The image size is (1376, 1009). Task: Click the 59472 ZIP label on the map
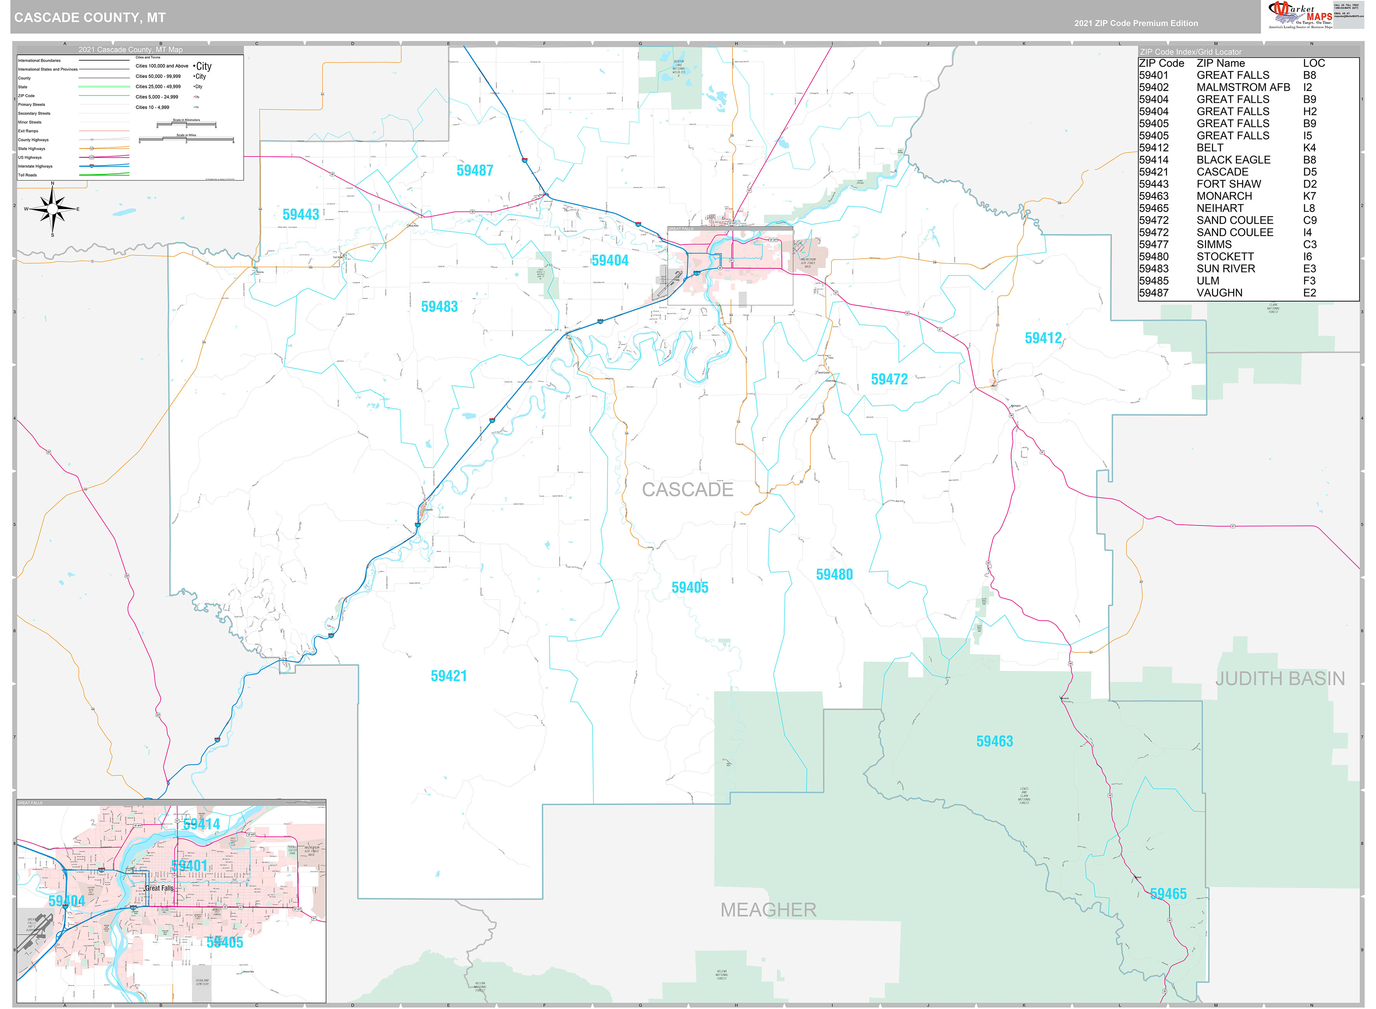889,379
